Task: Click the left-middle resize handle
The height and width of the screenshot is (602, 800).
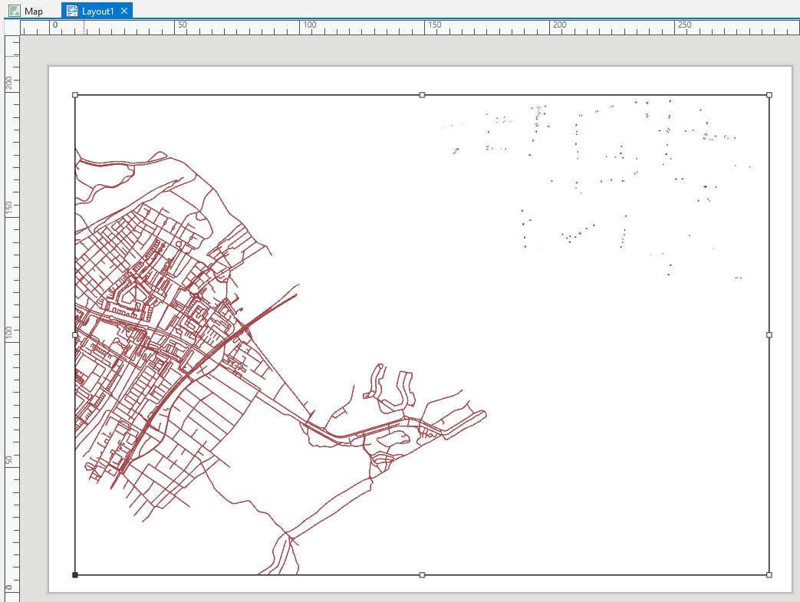Action: [x=74, y=334]
